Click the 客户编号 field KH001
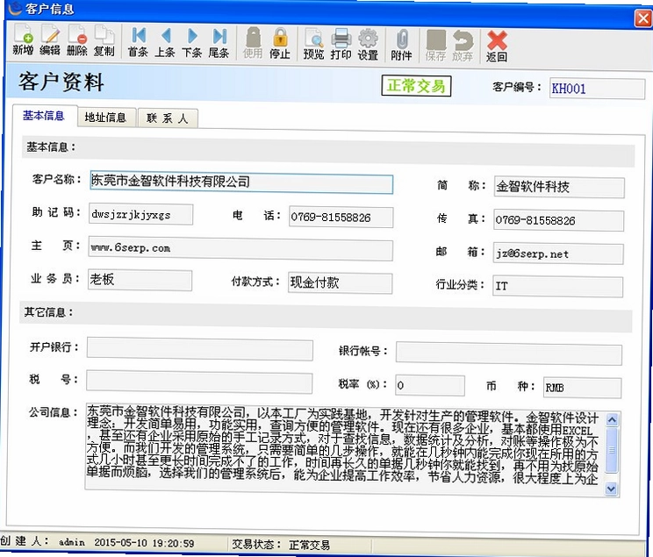653x557 pixels. [x=597, y=89]
